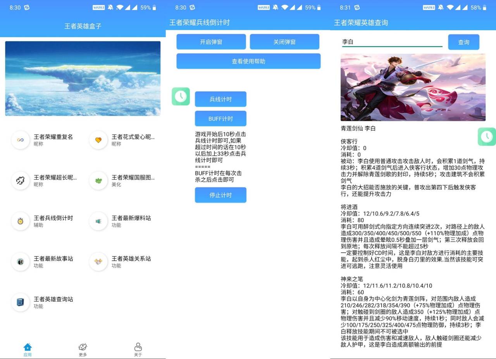Click the 开启弹窗 button
The width and height of the screenshot is (496, 359).
[x=211, y=41]
